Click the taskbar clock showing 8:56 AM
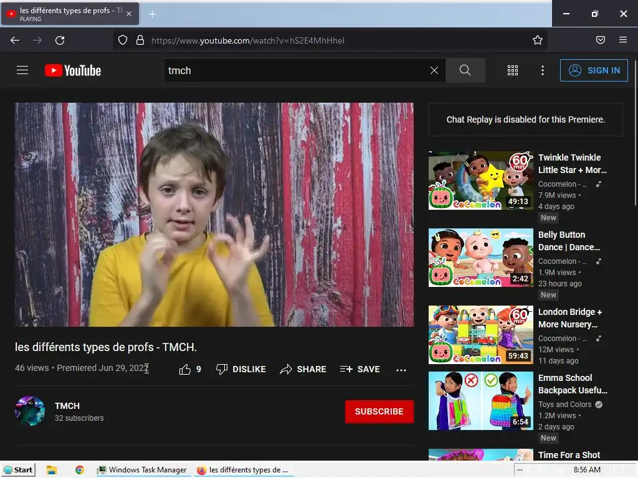The width and height of the screenshot is (638, 478). click(587, 470)
